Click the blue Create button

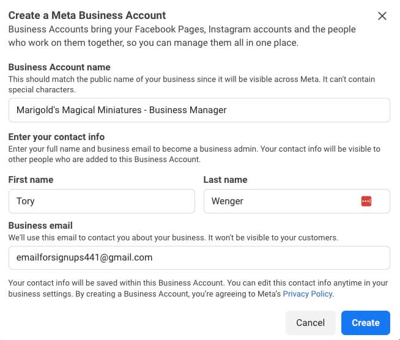click(x=366, y=323)
